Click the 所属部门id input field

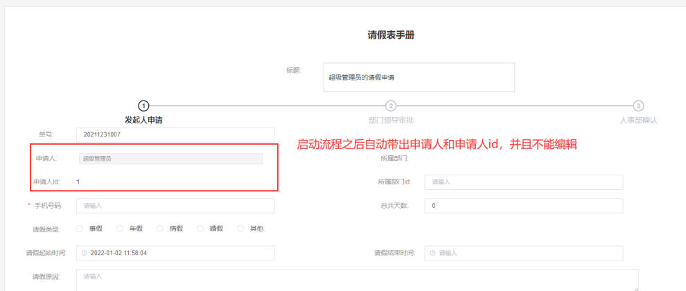click(524, 182)
